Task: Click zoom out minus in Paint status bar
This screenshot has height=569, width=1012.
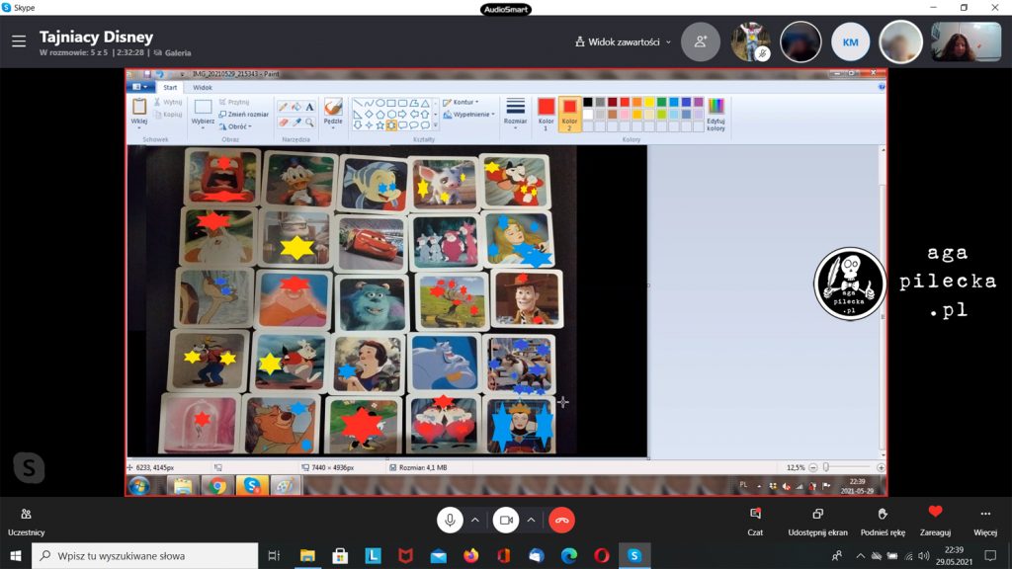Action: point(813,467)
